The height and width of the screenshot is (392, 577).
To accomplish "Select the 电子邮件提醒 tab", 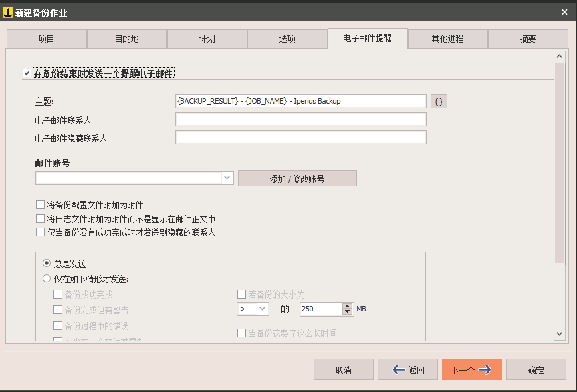I will [368, 38].
